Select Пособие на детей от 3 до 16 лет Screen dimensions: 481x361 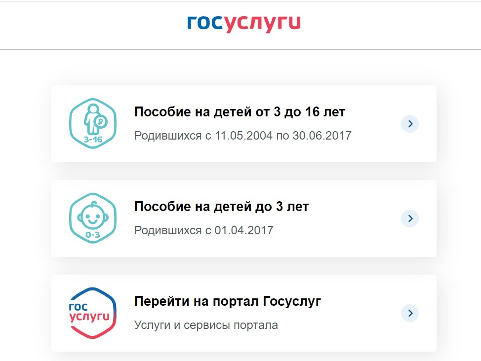coord(244,124)
